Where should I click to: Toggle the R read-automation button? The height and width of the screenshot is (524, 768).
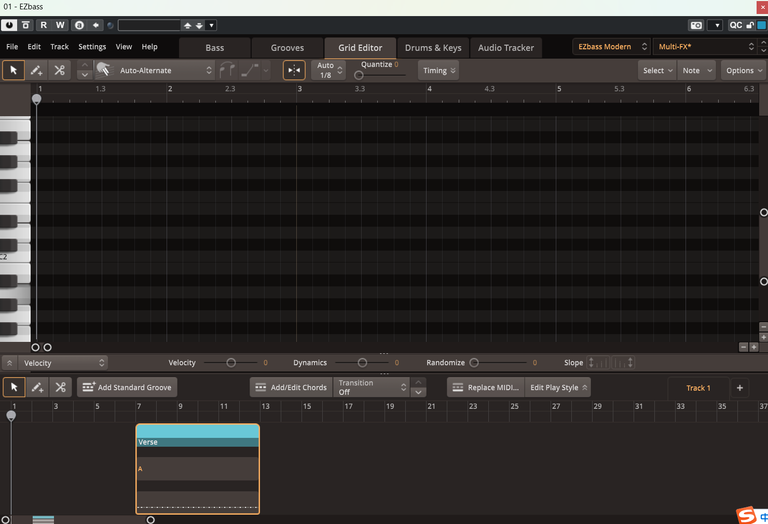point(44,25)
